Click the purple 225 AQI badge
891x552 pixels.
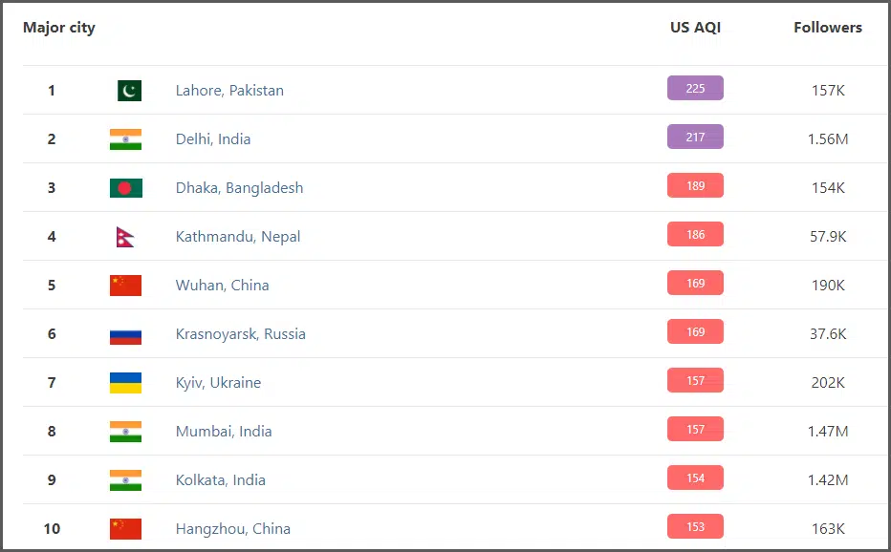pyautogui.click(x=695, y=88)
